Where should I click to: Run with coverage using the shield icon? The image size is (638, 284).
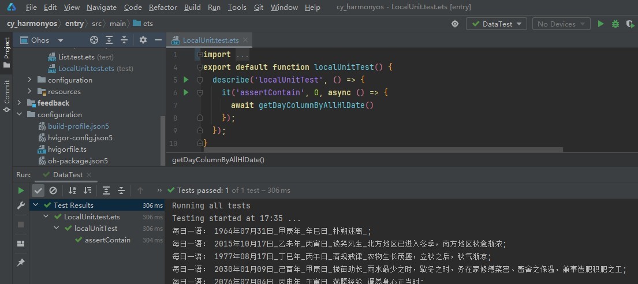coord(630,24)
